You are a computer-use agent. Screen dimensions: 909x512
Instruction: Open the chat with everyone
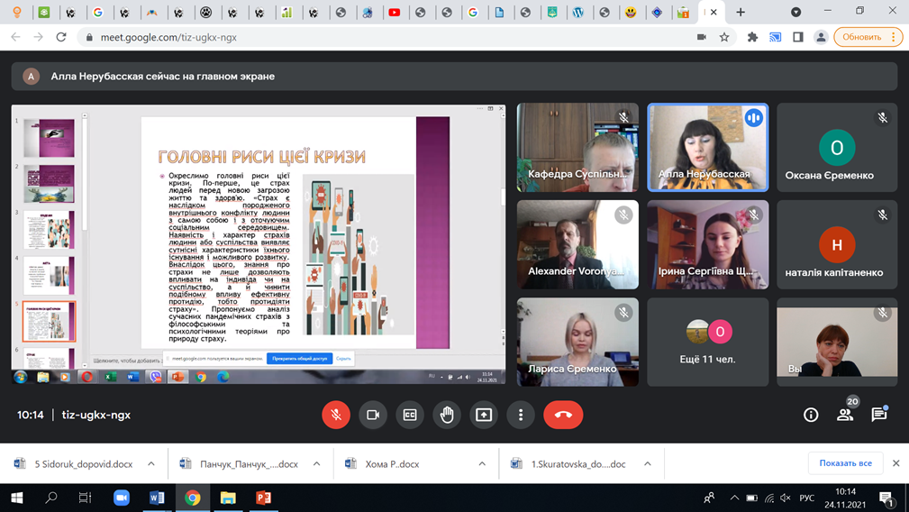tap(879, 415)
